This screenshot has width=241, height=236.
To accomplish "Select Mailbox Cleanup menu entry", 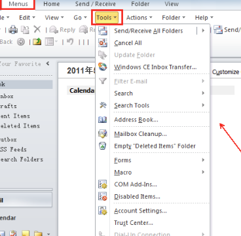I will [x=153, y=134].
